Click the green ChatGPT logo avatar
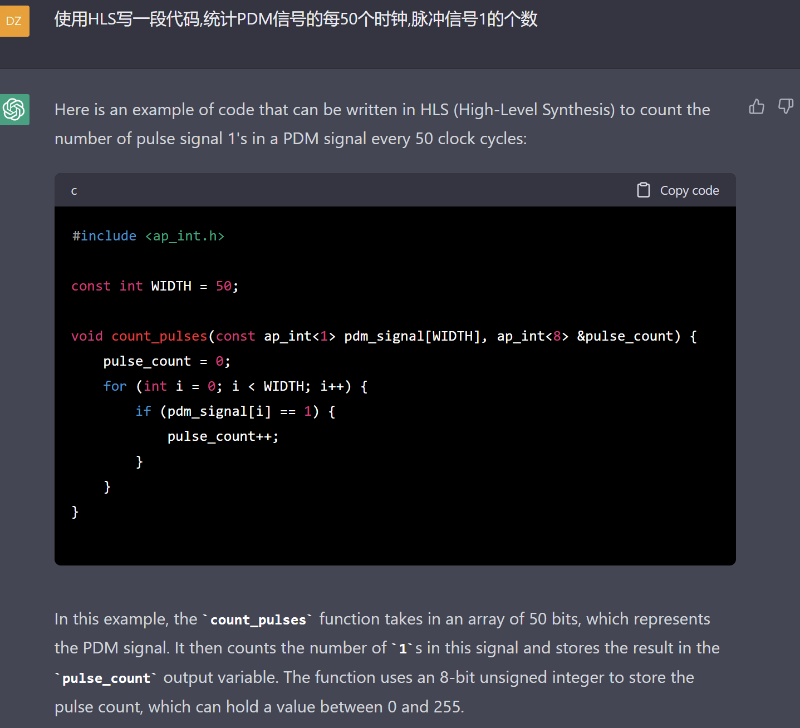 (14, 110)
